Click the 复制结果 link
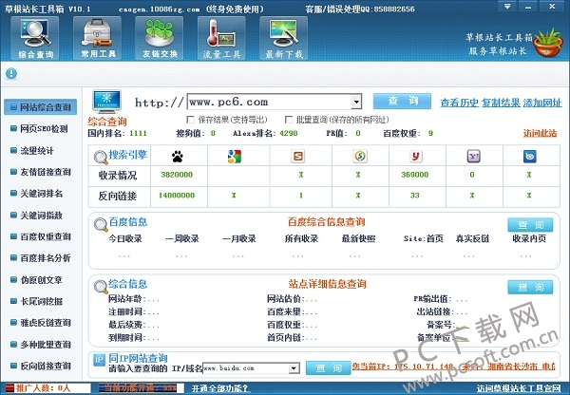This screenshot has width=570, height=395. click(501, 103)
